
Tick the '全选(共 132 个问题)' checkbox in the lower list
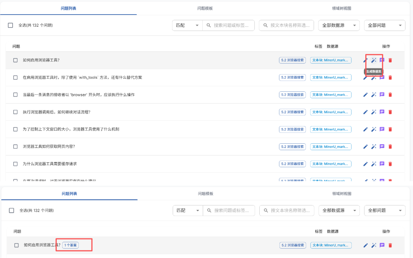11,210
